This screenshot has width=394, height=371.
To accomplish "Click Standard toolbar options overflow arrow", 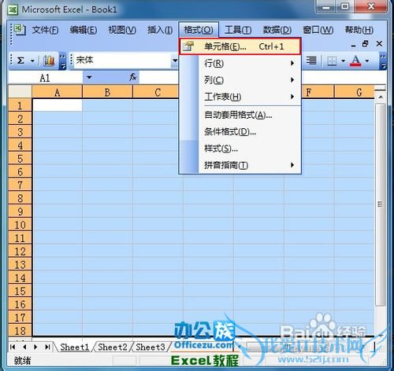I will (x=62, y=61).
